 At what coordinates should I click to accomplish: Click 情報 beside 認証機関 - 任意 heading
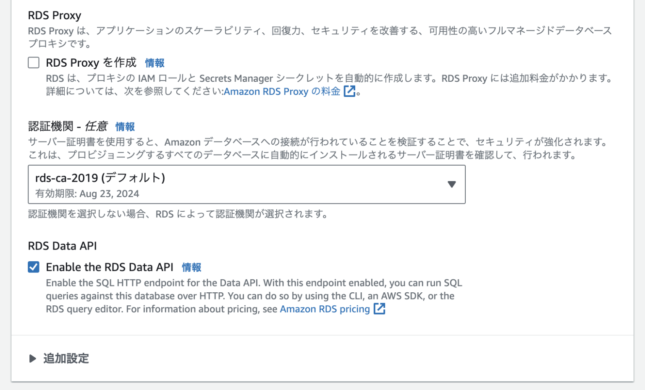coord(125,127)
